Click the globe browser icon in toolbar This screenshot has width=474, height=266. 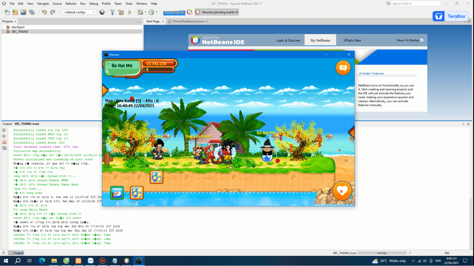102,12
